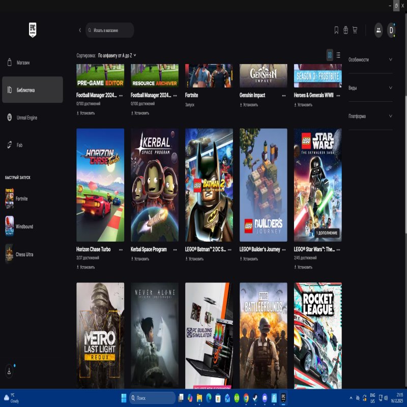Expand the Виды filter section
The image size is (407, 407).
pyautogui.click(x=370, y=88)
